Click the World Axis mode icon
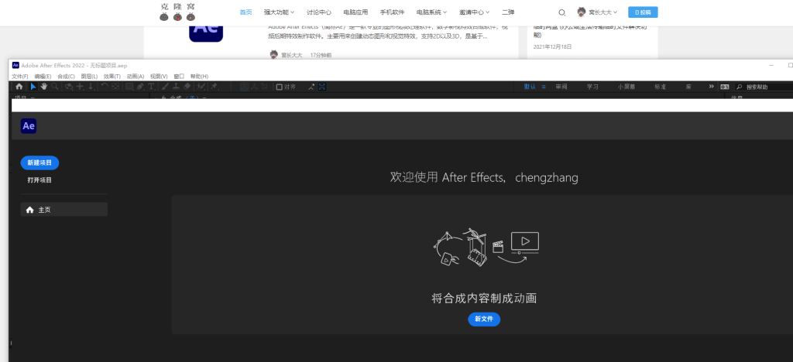 [x=255, y=87]
